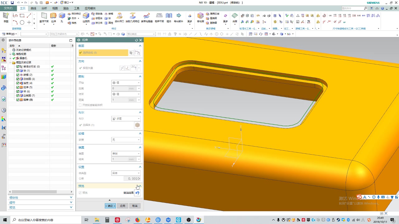Select the 抽壳 shell tool
399x224 pixels.
[x=72, y=23]
